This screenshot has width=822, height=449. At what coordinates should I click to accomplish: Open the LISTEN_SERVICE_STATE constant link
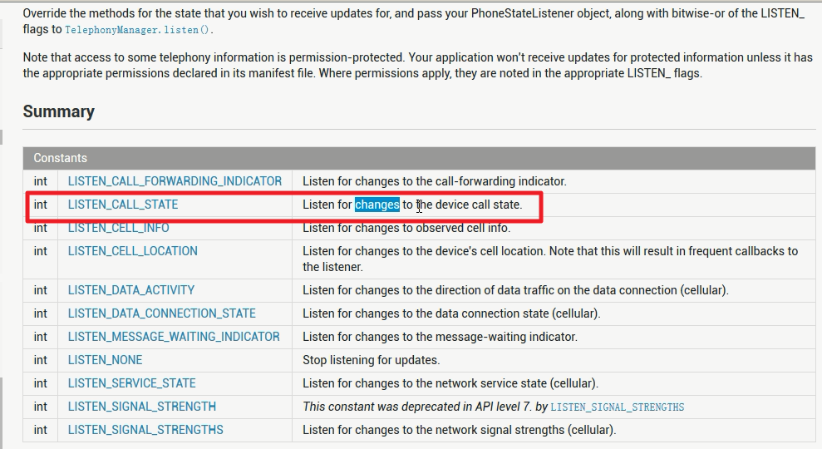pyautogui.click(x=131, y=383)
